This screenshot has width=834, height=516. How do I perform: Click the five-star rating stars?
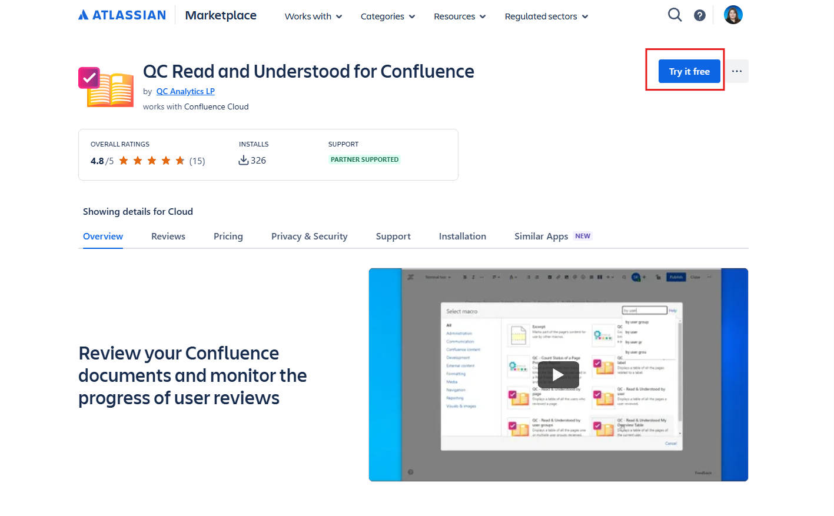coord(152,161)
